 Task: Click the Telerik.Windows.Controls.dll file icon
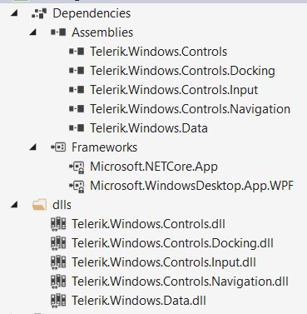pyautogui.click(x=58, y=224)
